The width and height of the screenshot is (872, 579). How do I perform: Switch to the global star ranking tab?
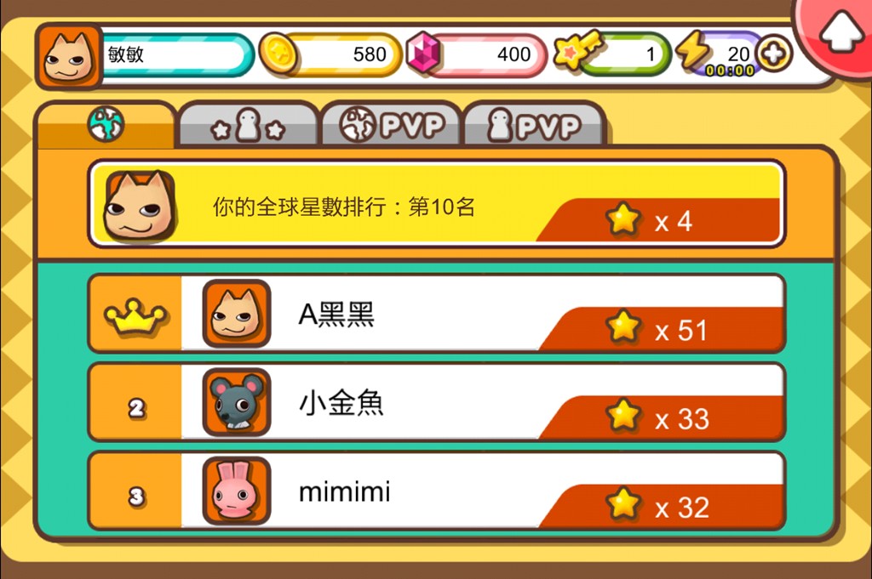tap(106, 124)
